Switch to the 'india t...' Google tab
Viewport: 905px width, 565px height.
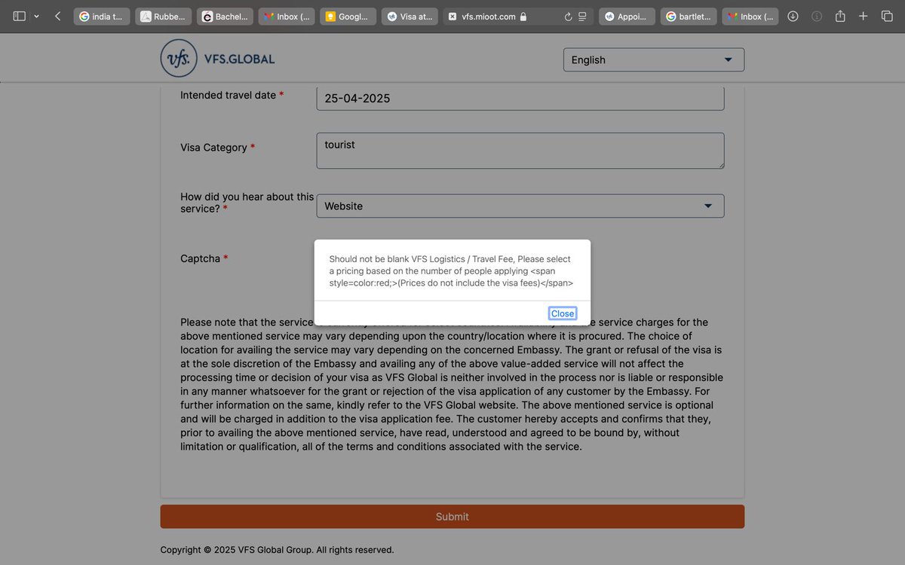(x=102, y=16)
